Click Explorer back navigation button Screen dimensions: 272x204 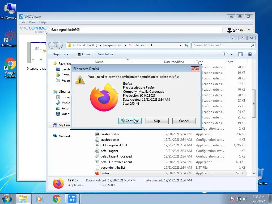pyautogui.click(x=52, y=45)
